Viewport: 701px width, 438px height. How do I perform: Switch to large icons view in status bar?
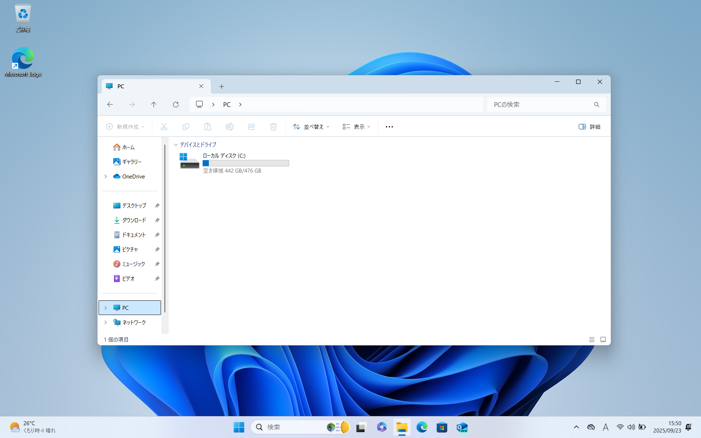point(603,339)
